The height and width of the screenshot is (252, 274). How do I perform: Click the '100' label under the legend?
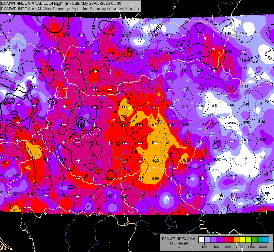pyautogui.click(x=204, y=247)
